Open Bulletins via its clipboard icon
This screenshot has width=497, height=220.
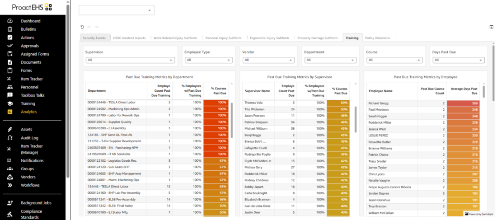coord(10,29)
